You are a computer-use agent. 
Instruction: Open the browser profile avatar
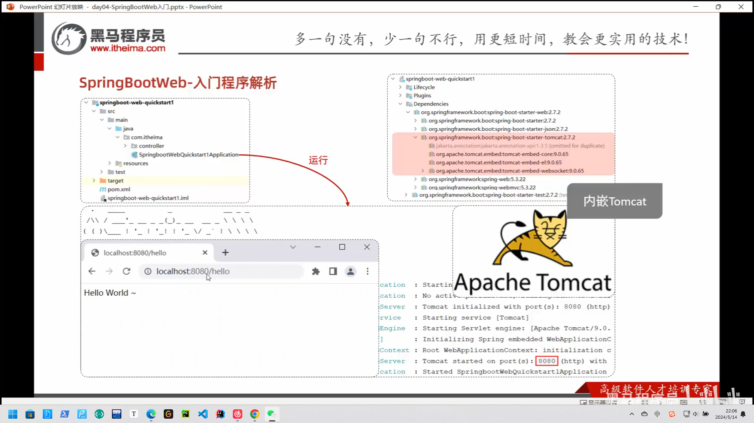351,271
